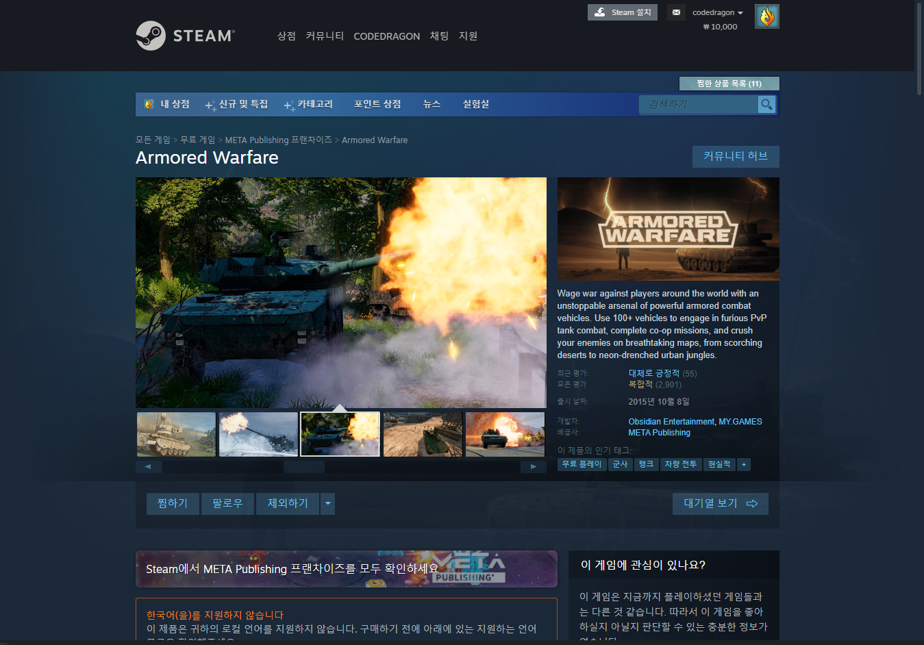
Task: Click 모든 게임 breadcrumb link
Action: pos(153,140)
